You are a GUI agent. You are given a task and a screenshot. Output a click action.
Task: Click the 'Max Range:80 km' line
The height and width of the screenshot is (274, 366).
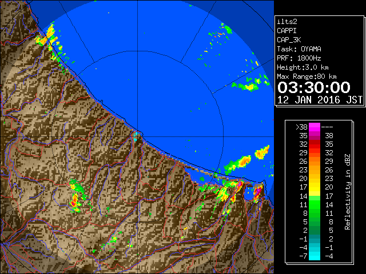click(x=307, y=76)
